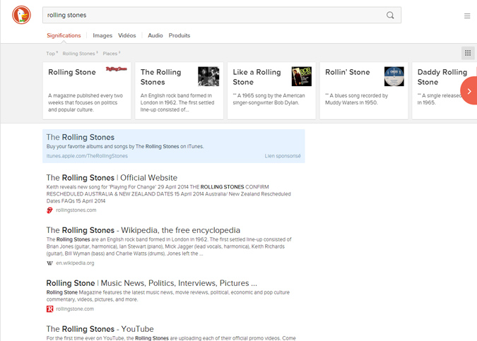Viewport: 477px width, 341px height.
Task: Open the Audio tab
Action: (155, 35)
